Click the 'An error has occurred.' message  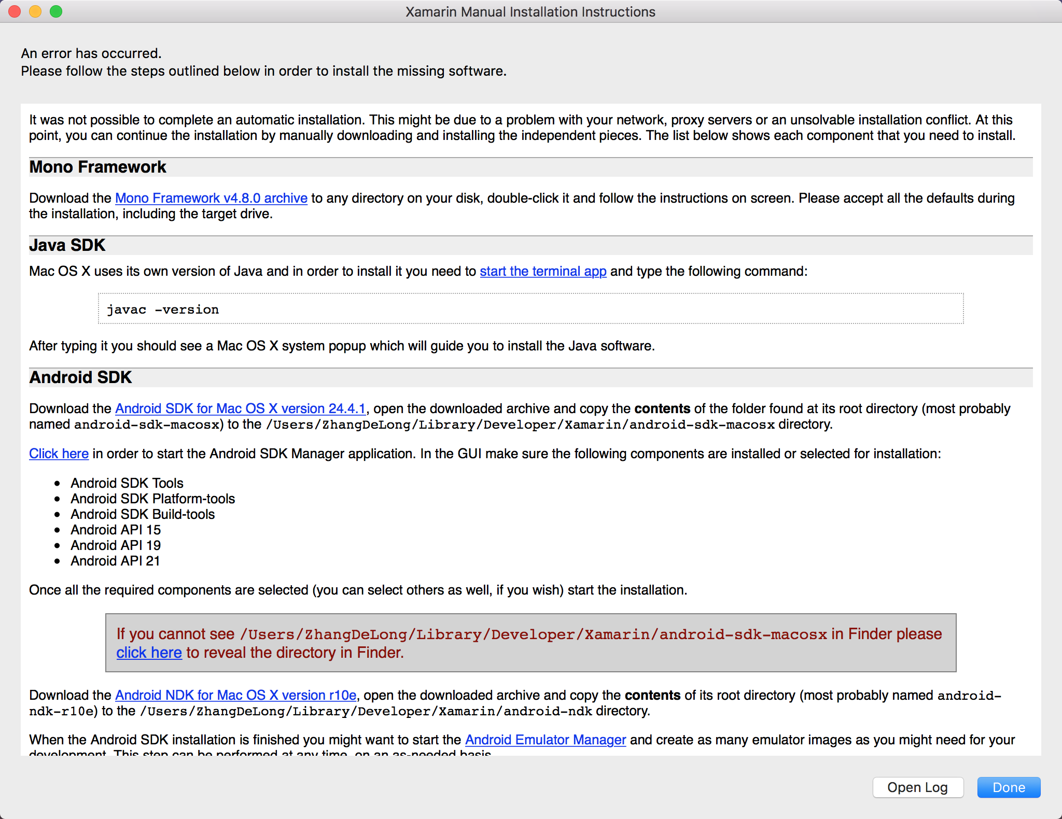click(x=91, y=53)
